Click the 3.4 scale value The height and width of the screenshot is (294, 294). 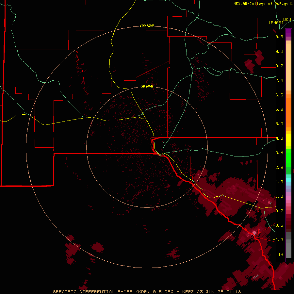pyautogui.click(x=279, y=153)
